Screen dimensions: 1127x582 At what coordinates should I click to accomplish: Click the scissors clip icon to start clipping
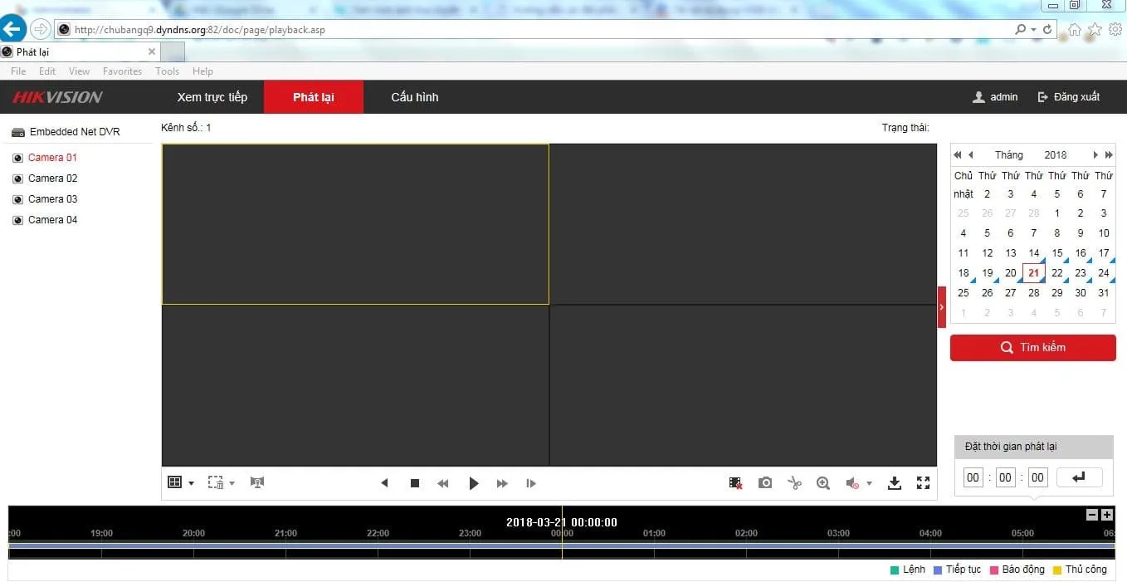tap(794, 482)
